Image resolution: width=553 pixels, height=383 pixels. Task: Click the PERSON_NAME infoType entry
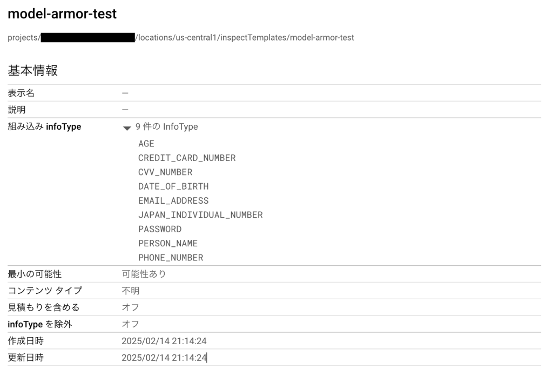click(x=168, y=243)
